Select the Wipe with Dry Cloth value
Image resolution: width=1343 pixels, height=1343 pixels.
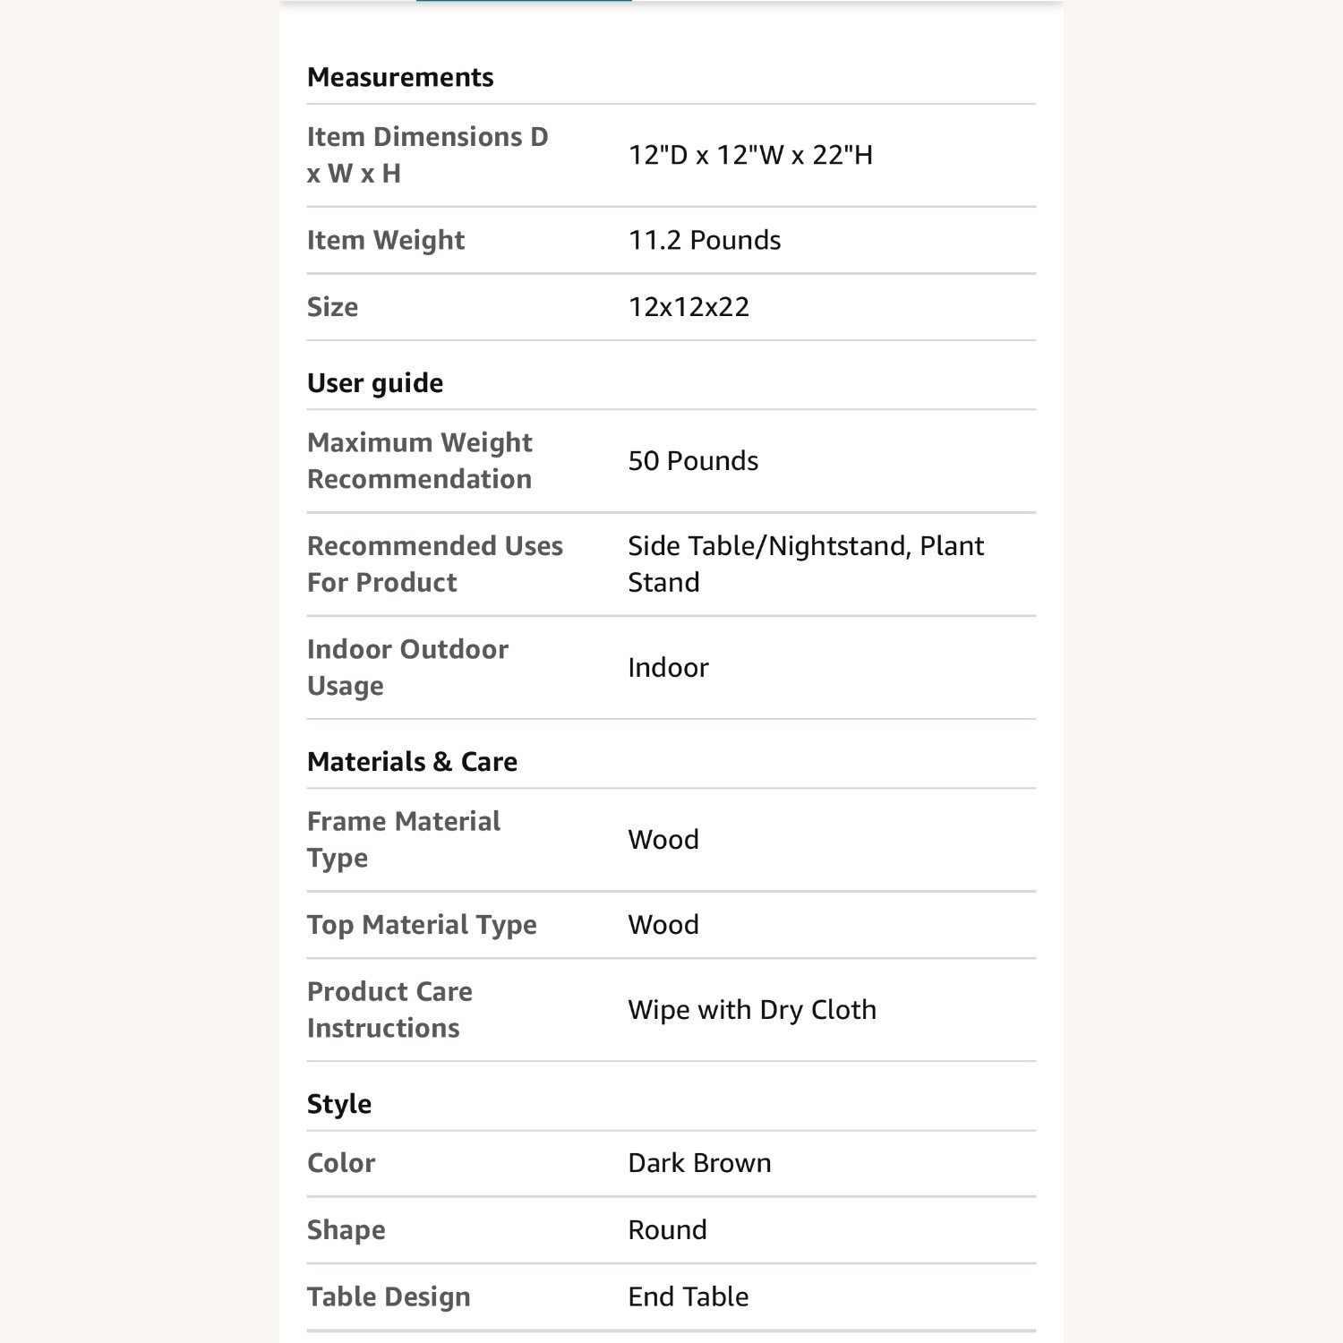coord(752,1010)
